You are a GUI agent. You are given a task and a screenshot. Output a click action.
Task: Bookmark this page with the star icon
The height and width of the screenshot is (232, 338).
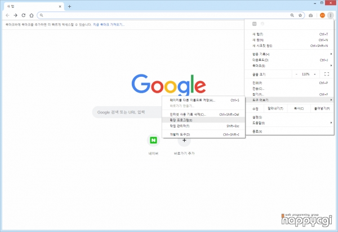pos(300,15)
